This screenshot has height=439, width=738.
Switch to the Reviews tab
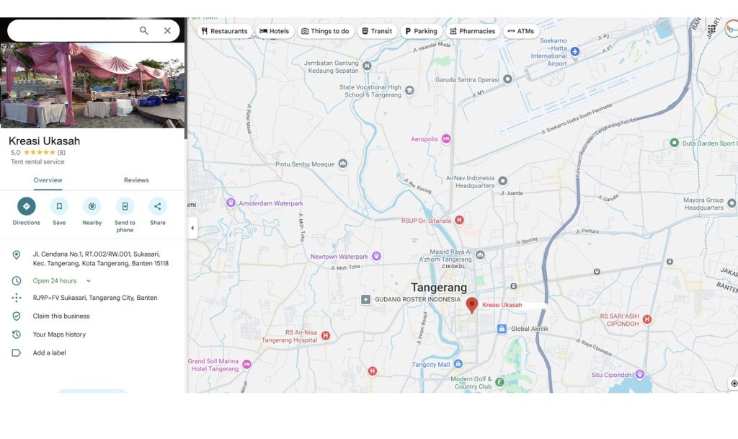point(136,180)
